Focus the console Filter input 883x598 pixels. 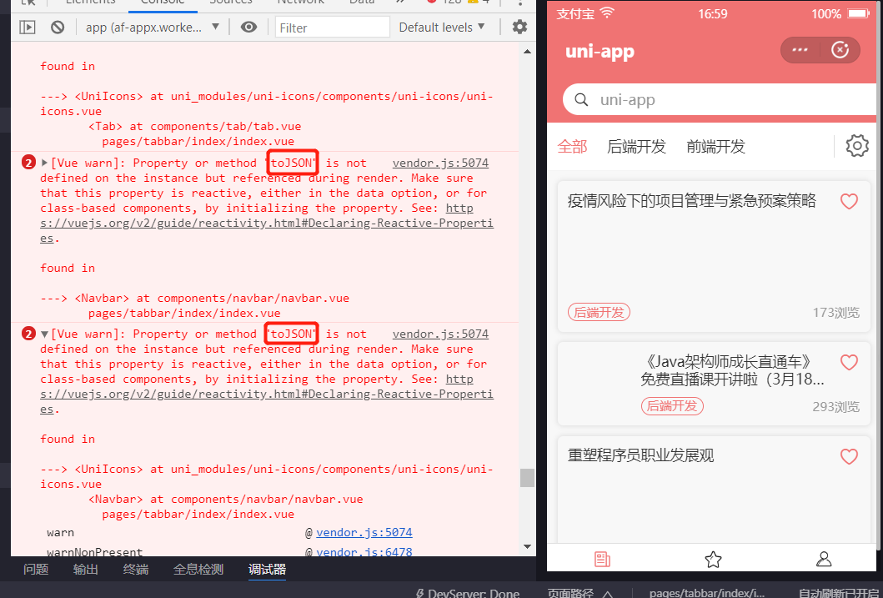click(332, 27)
